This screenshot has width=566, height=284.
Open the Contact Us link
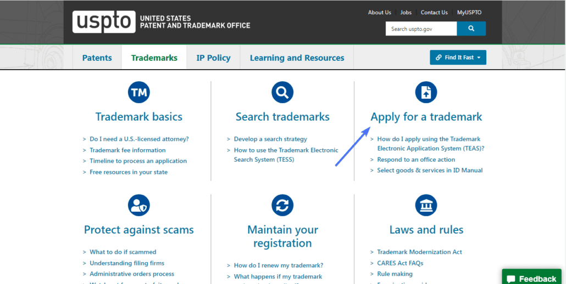coord(434,12)
